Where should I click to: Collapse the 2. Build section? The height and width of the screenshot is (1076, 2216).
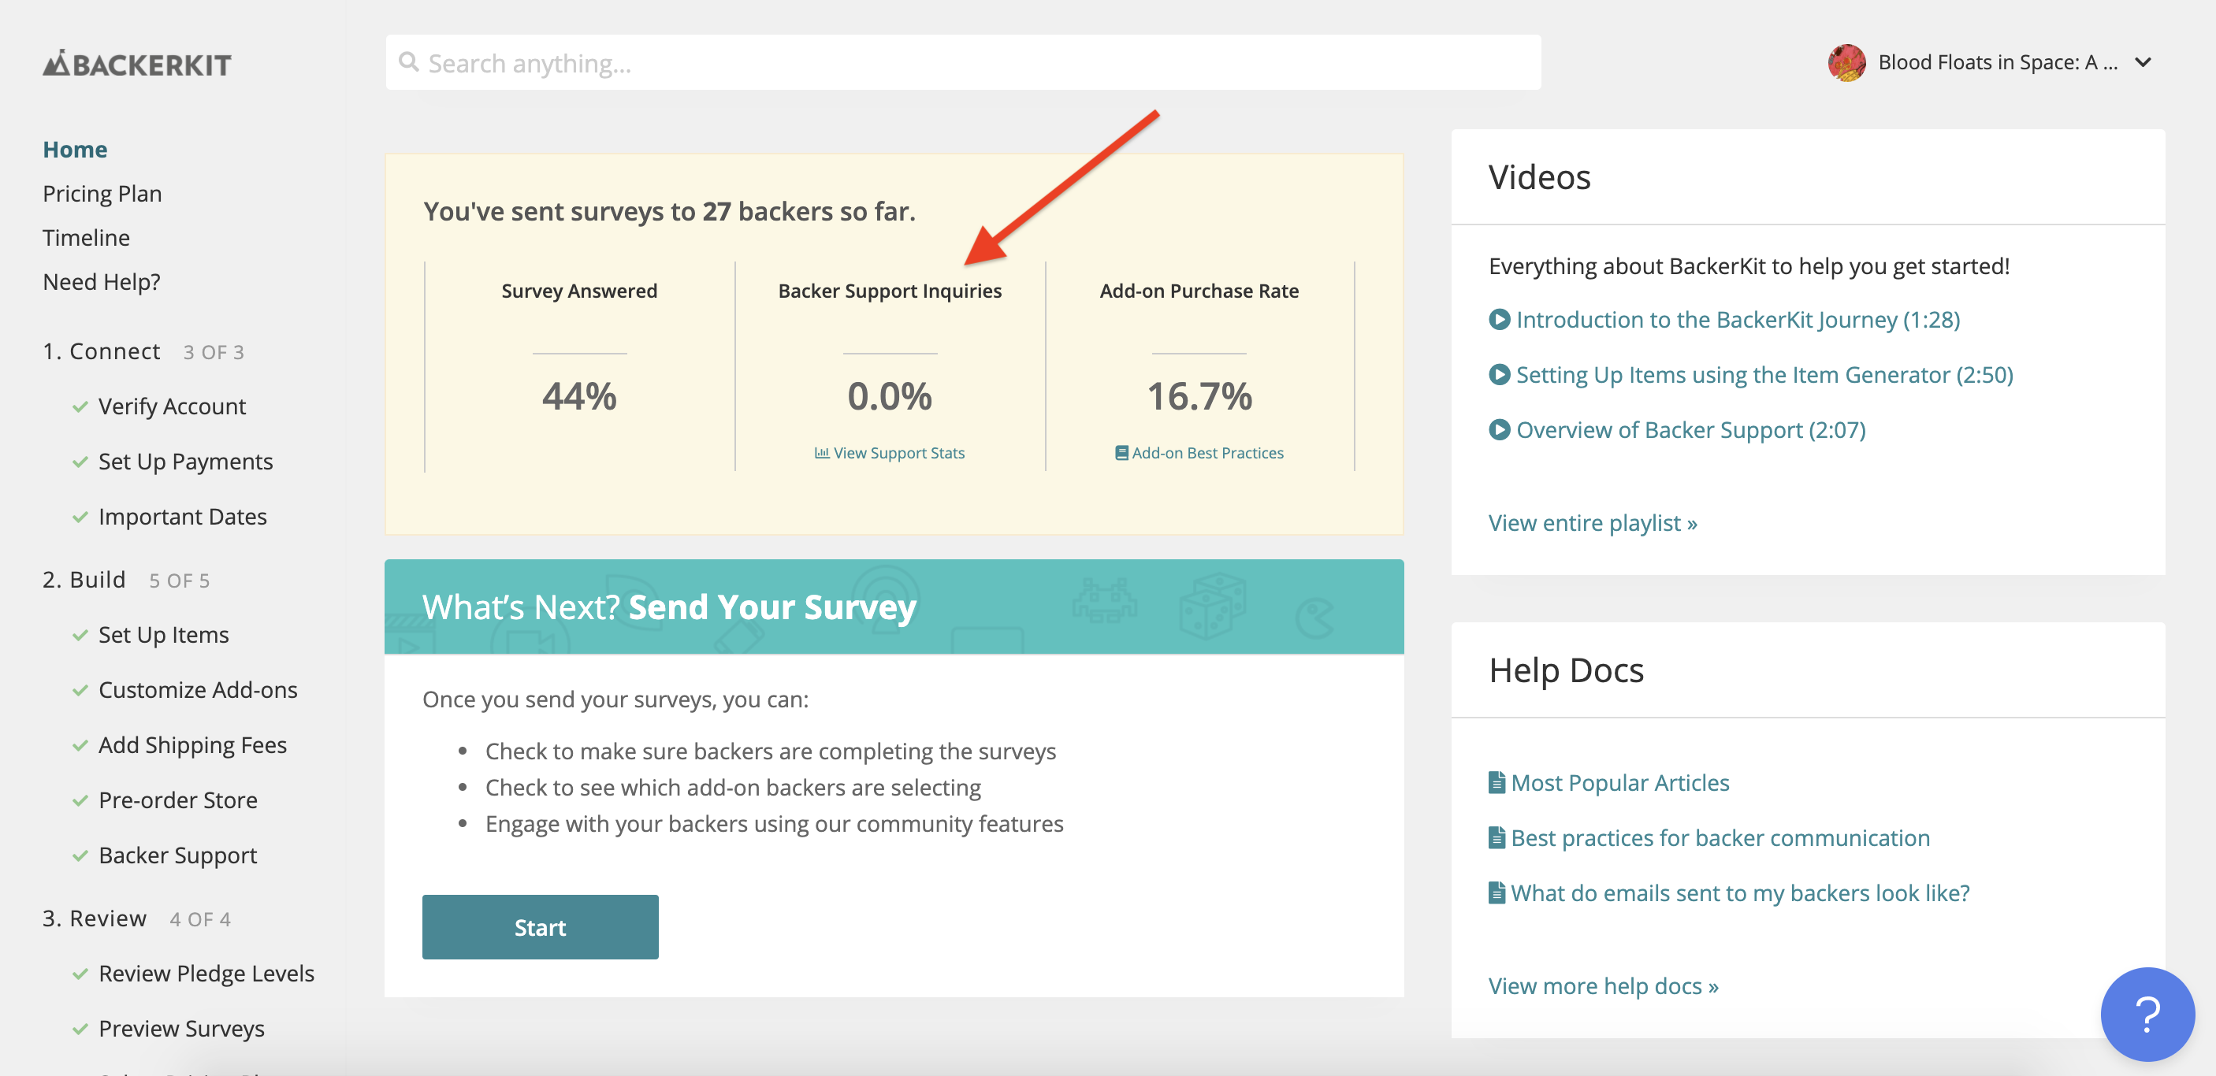point(84,580)
